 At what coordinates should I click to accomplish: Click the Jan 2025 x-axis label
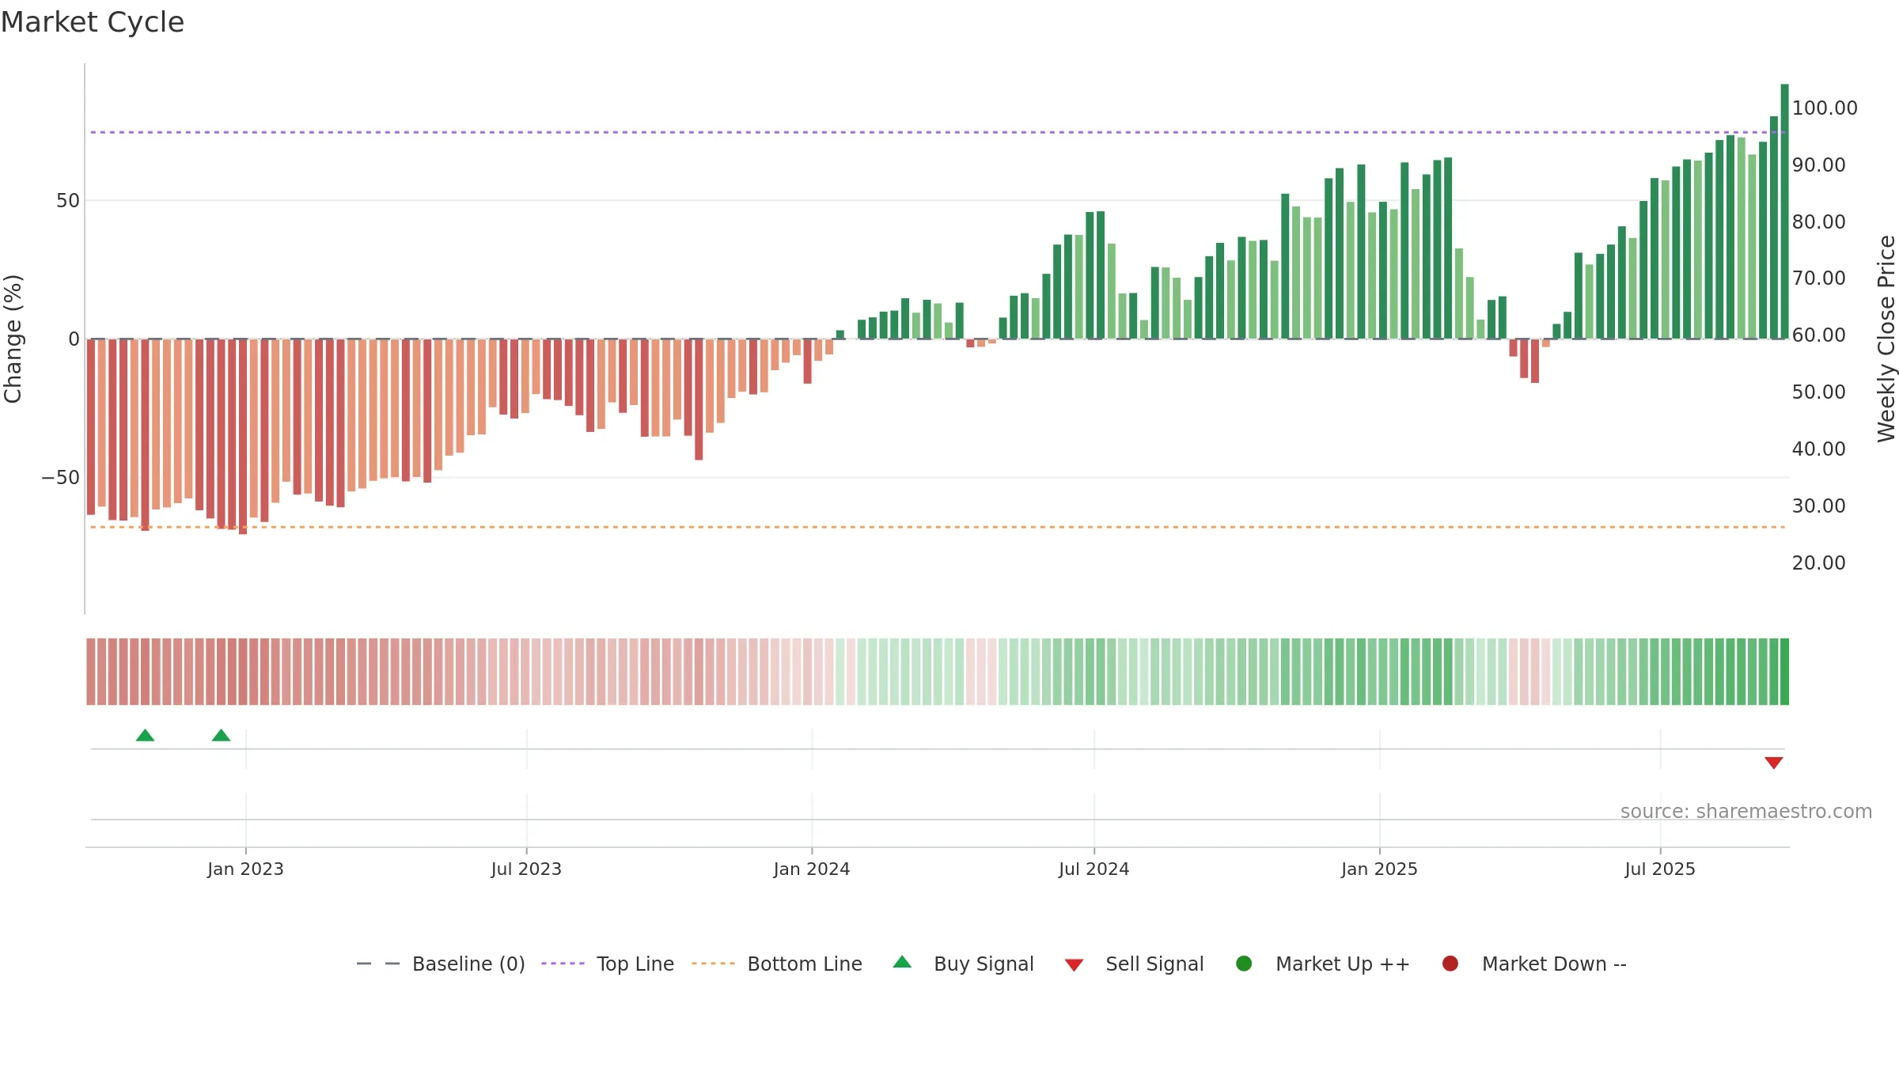point(1379,869)
